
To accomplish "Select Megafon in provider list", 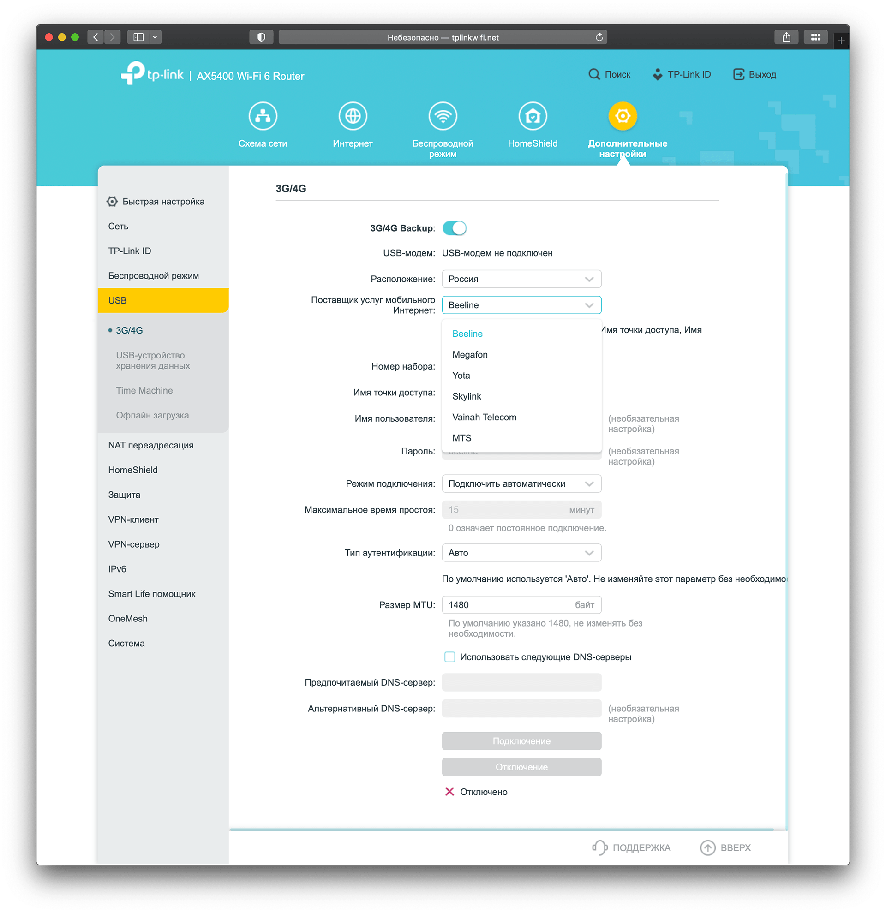I will [x=521, y=354].
